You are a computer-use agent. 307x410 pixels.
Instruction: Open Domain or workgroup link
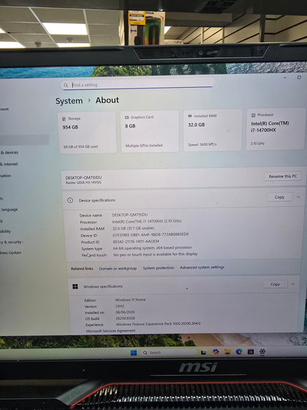coord(118,269)
